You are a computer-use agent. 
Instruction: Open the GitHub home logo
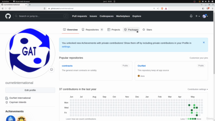click(8, 16)
